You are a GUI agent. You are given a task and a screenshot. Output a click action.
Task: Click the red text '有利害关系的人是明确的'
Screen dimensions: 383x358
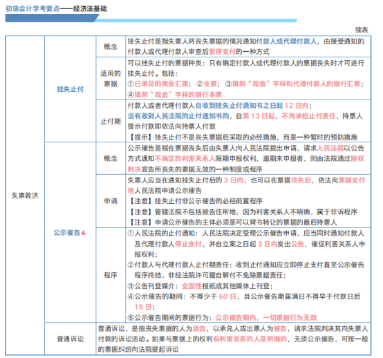coord(250,339)
